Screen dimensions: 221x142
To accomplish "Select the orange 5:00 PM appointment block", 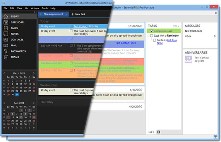I will (x=67, y=73).
